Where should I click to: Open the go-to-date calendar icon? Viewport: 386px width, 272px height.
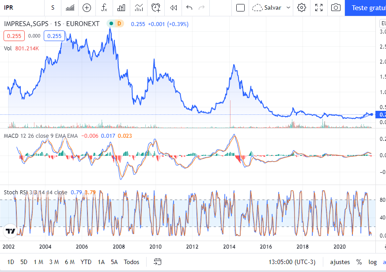[158, 262]
